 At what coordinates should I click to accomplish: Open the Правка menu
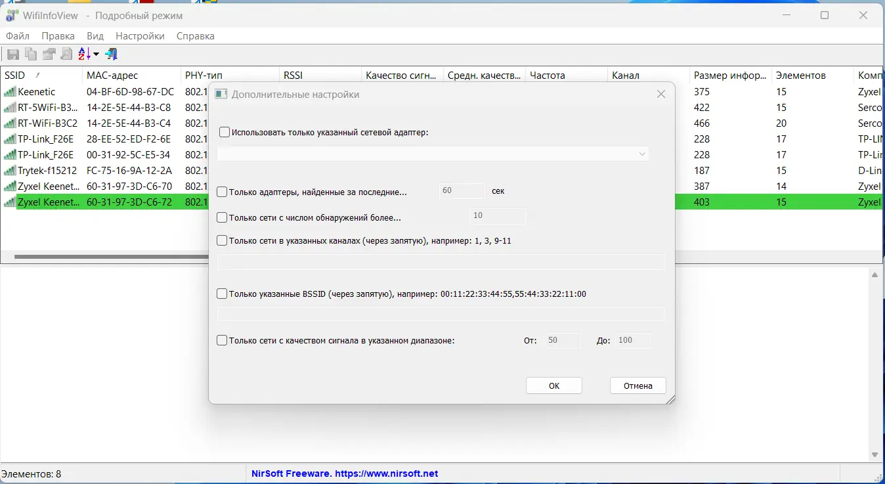point(58,36)
